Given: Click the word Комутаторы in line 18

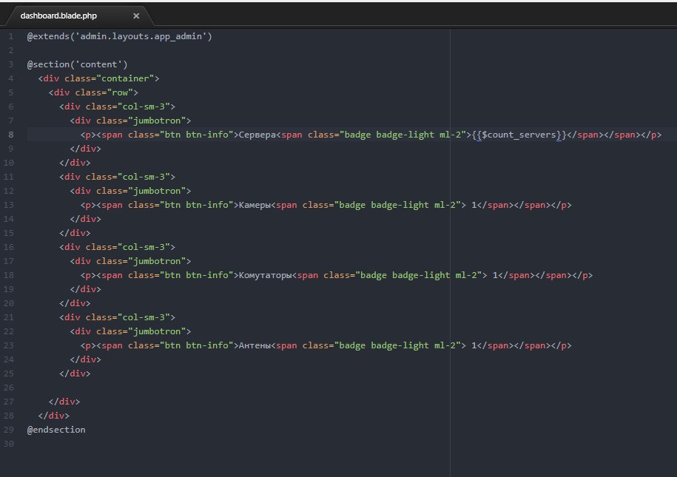Looking at the screenshot, I should point(265,275).
